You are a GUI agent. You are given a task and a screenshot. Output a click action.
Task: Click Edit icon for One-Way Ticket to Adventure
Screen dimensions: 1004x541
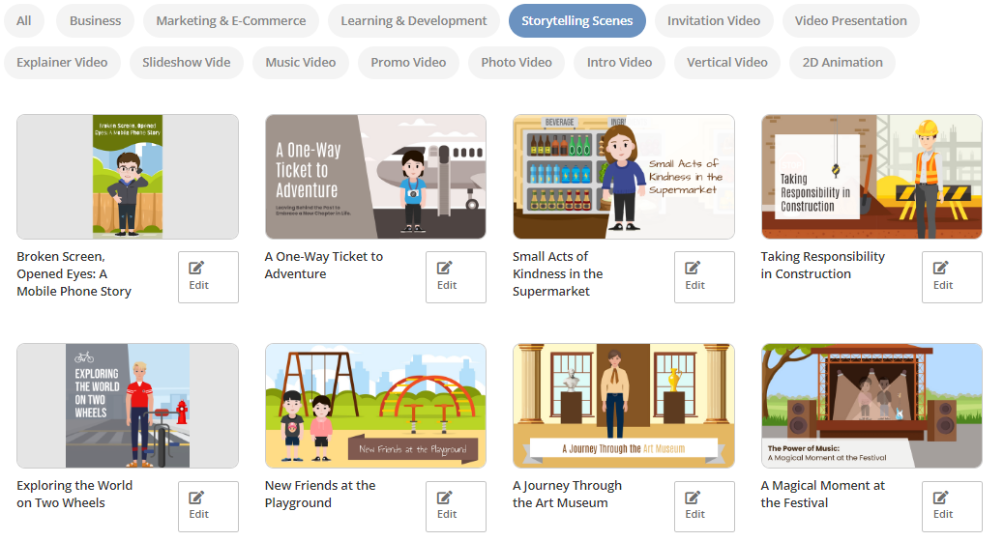(x=456, y=277)
